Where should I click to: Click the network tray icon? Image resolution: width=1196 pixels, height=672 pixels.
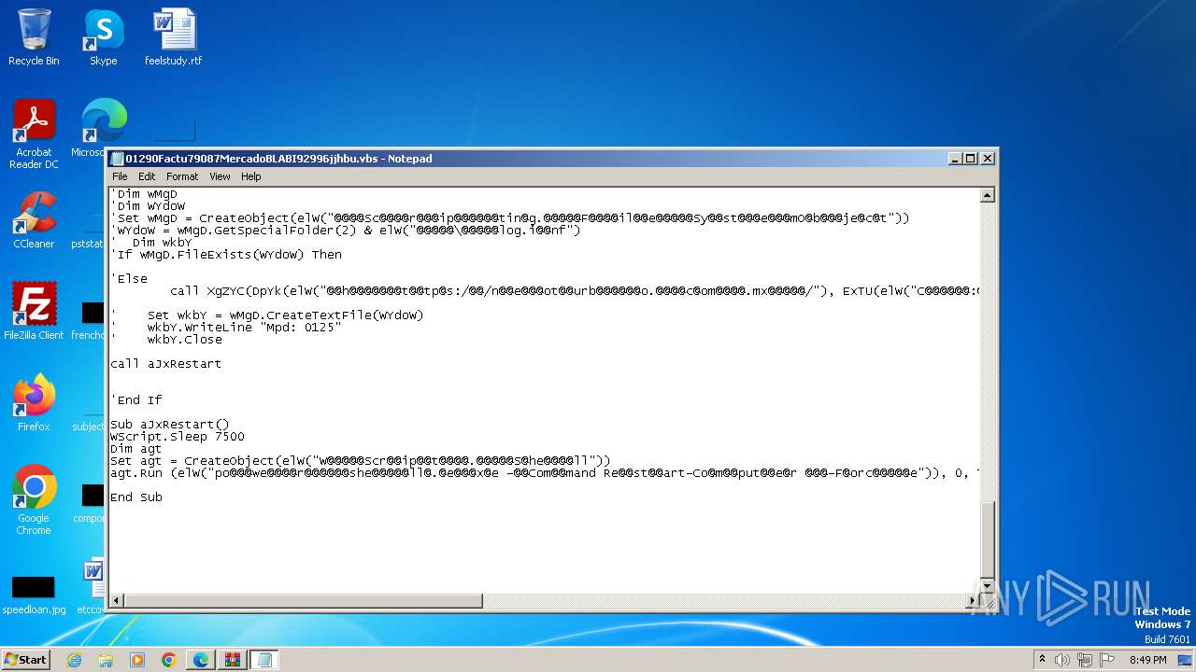coord(1085,660)
